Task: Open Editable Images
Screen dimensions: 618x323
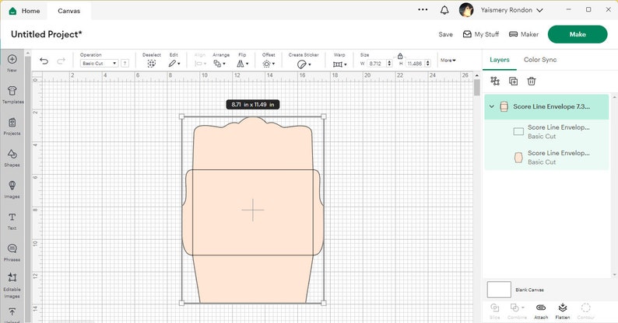Action: (12, 277)
